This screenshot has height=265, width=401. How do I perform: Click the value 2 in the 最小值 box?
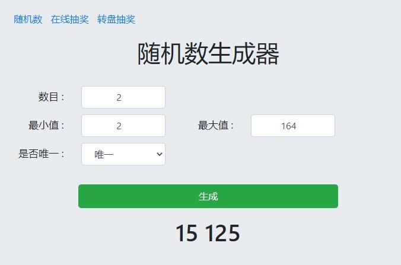point(119,126)
